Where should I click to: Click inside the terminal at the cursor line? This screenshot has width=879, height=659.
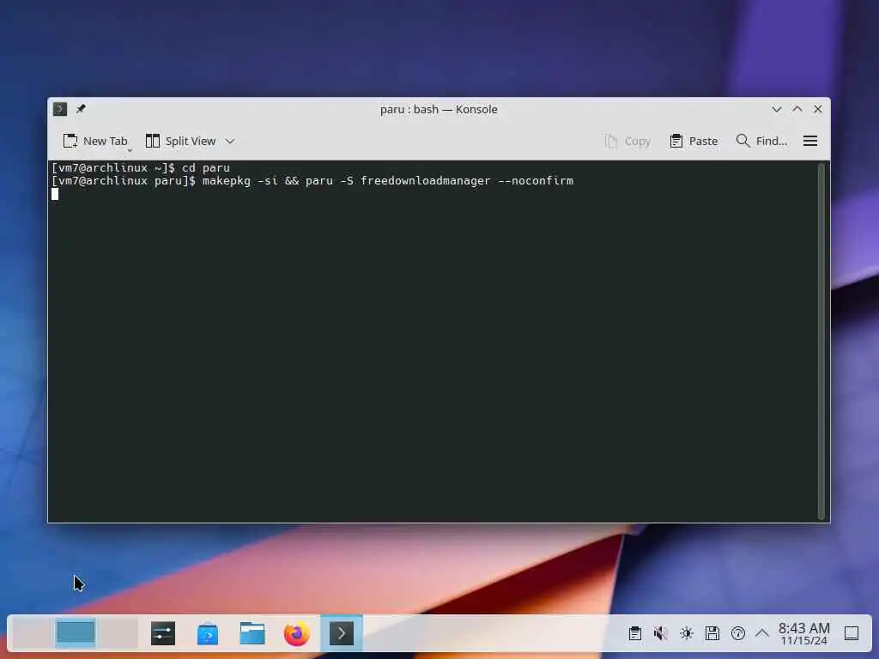55,194
